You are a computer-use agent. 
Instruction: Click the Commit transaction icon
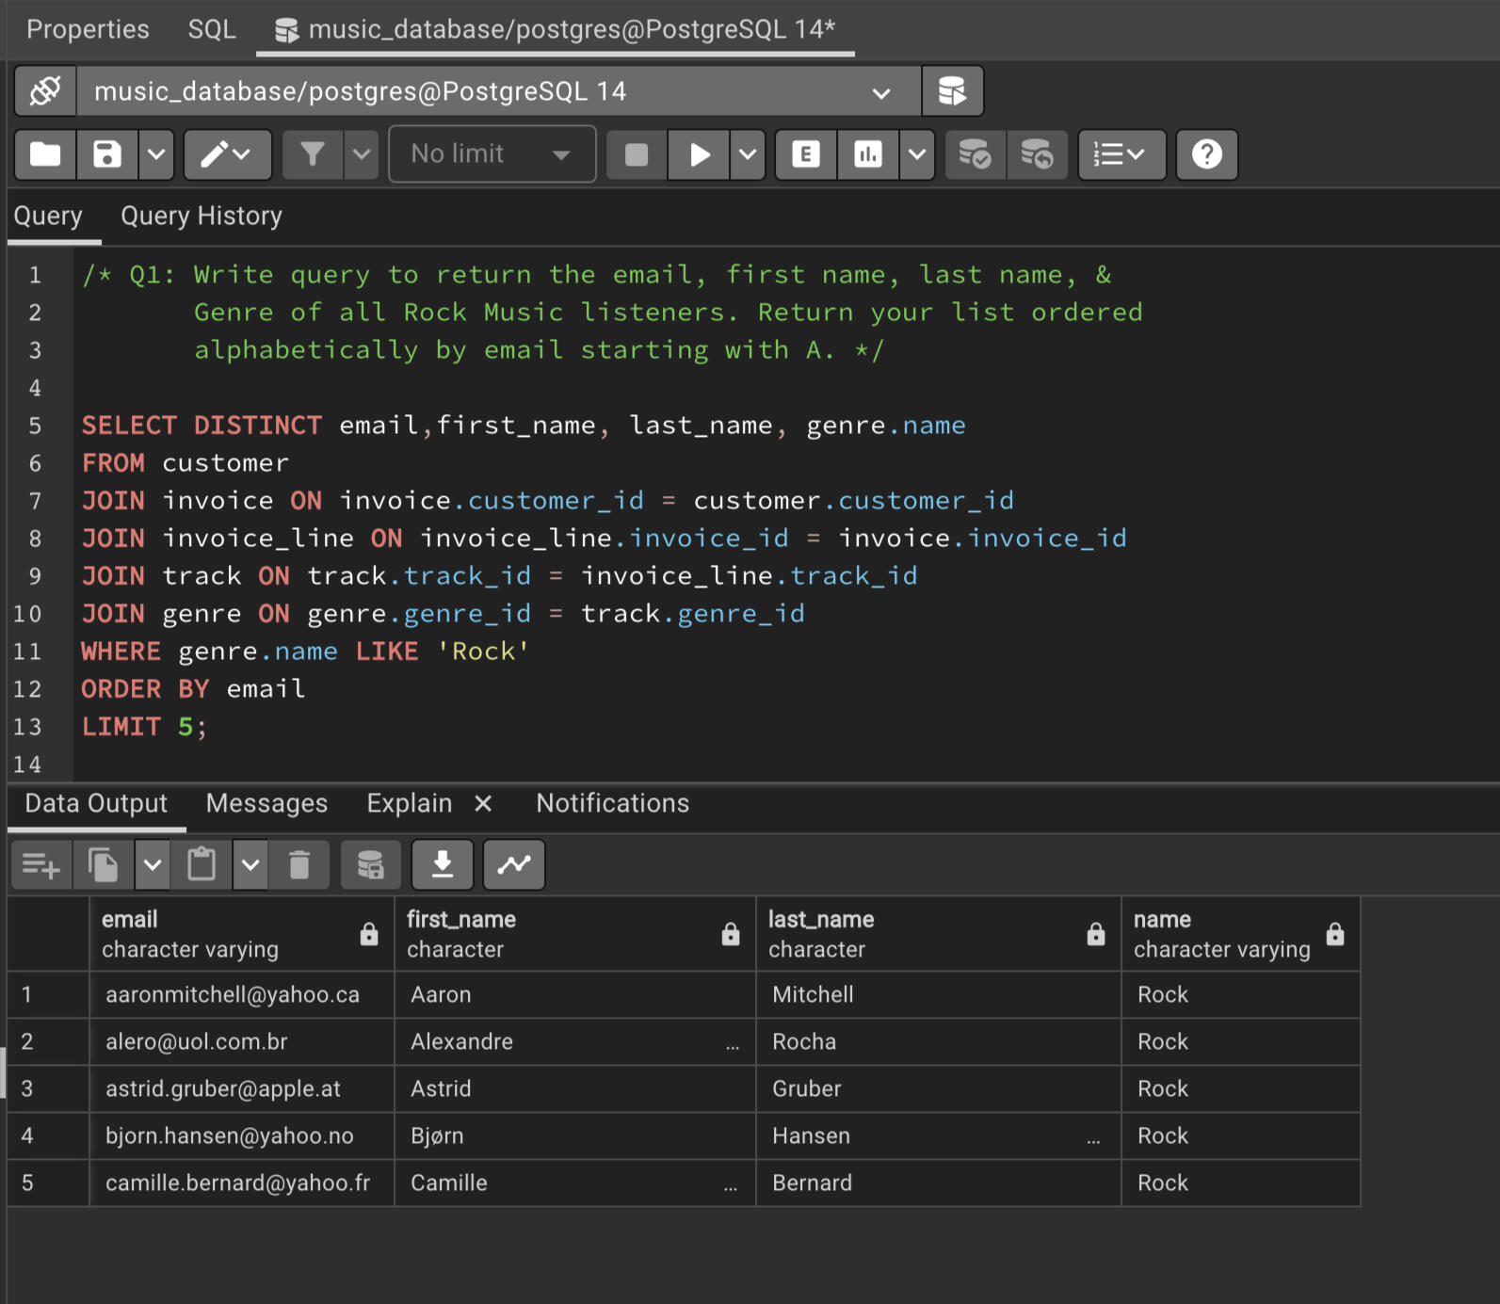point(975,154)
